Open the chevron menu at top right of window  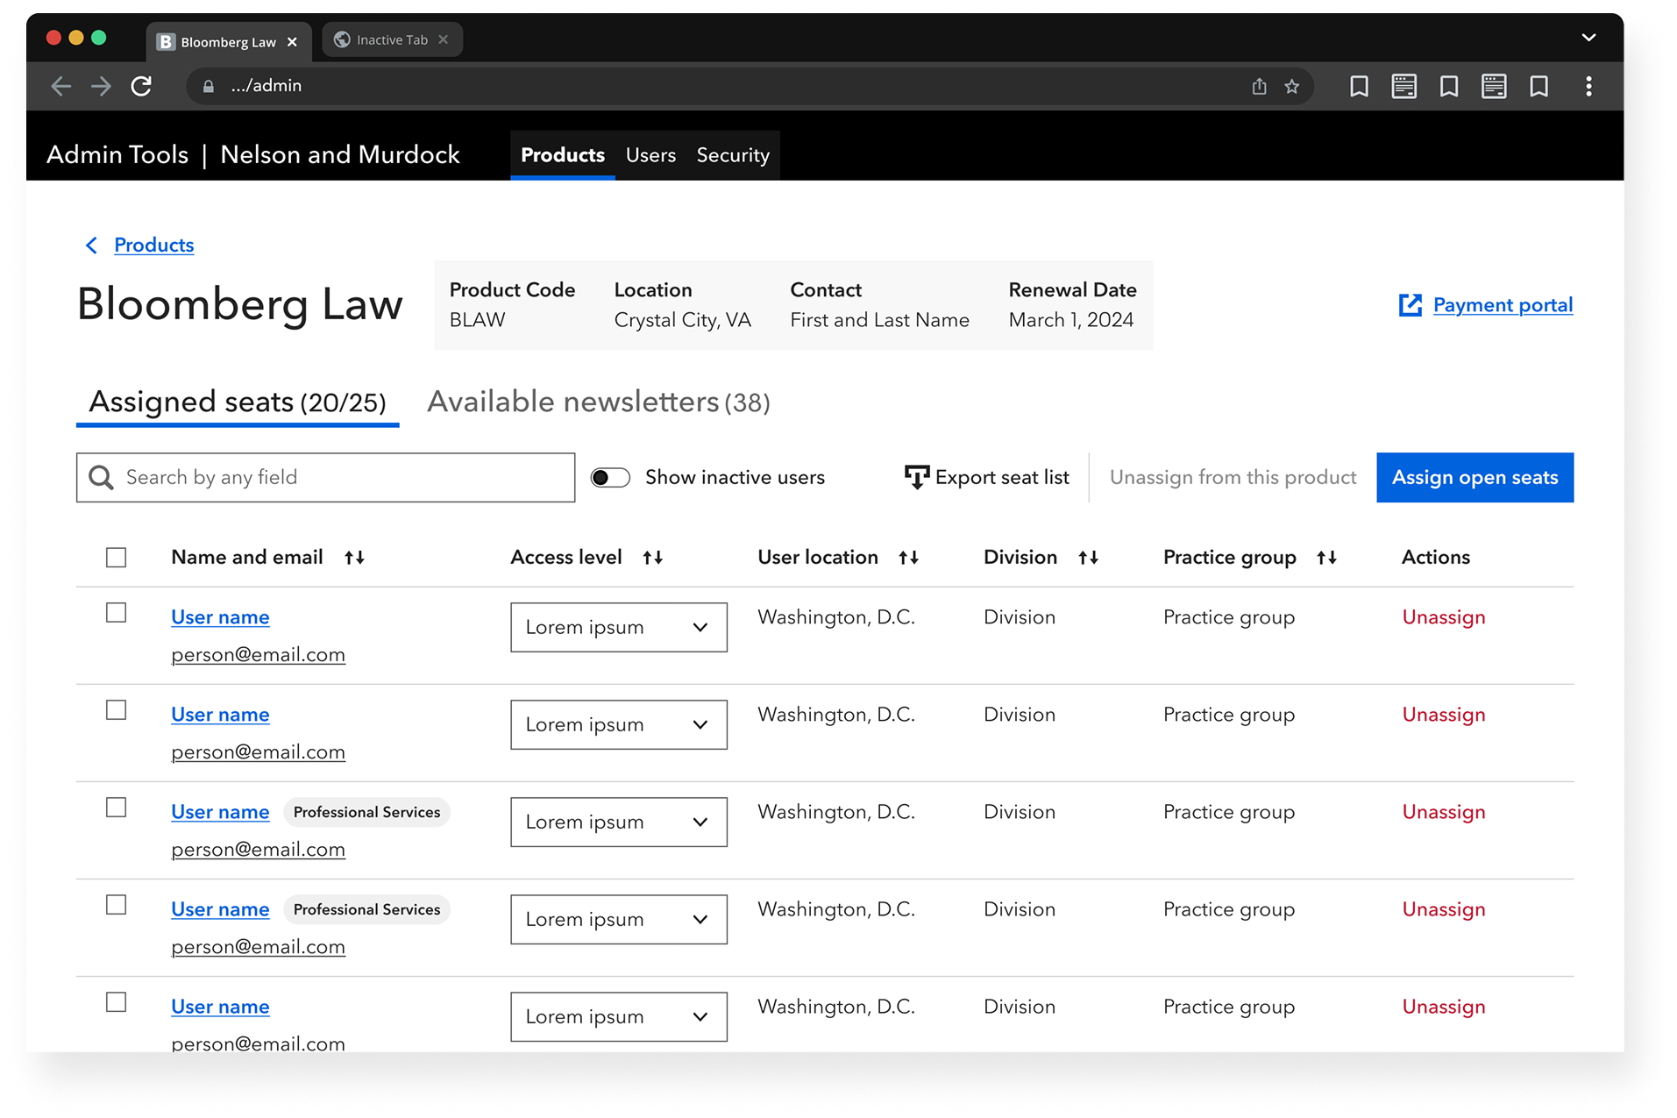pos(1589,37)
